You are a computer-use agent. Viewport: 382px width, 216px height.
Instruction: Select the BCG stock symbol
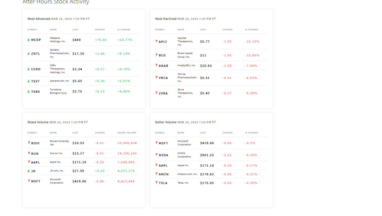[162, 55]
